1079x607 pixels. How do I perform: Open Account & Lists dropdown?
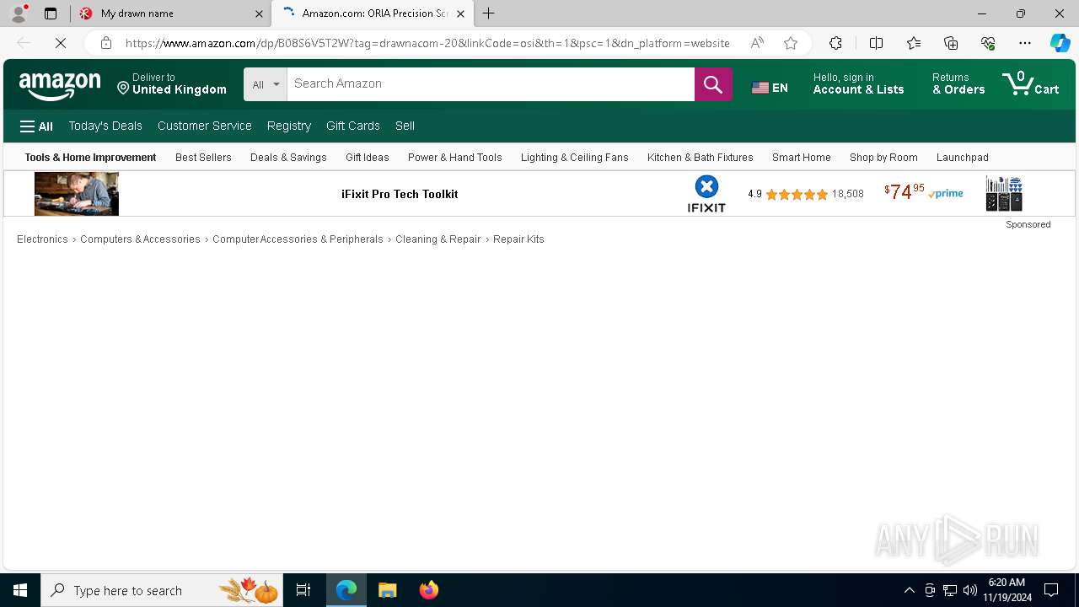coord(858,84)
